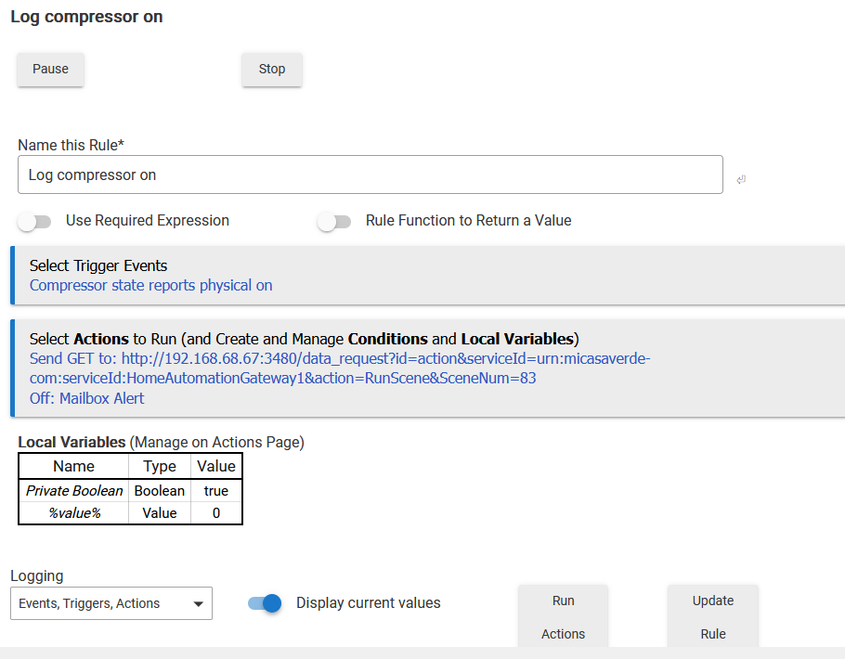Pause the Log compressor on rule

[x=51, y=70]
